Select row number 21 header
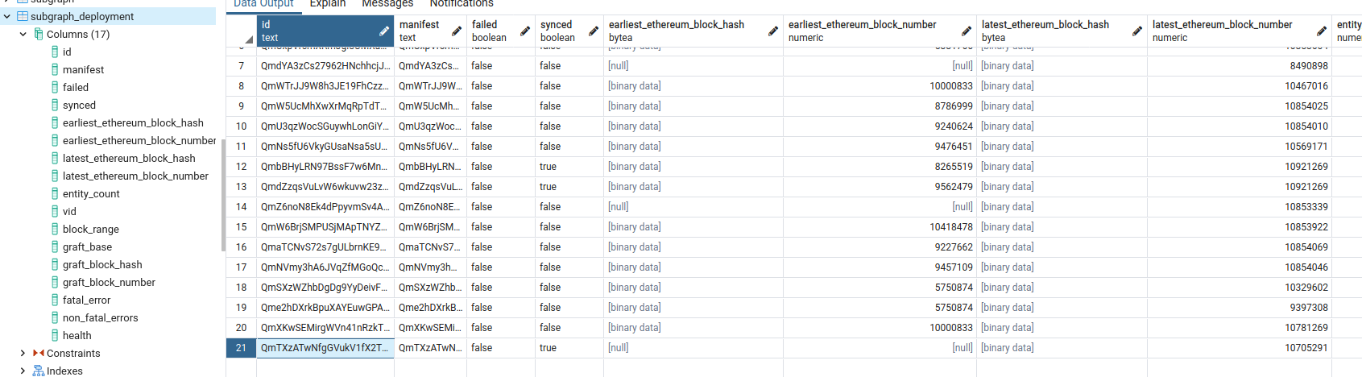 tap(241, 348)
